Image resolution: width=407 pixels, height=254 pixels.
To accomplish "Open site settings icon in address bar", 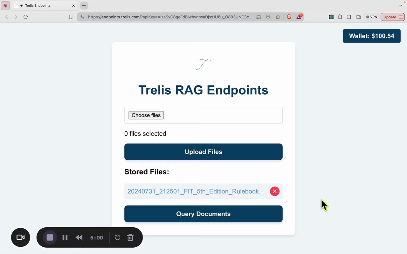I will pyautogui.click(x=82, y=17).
